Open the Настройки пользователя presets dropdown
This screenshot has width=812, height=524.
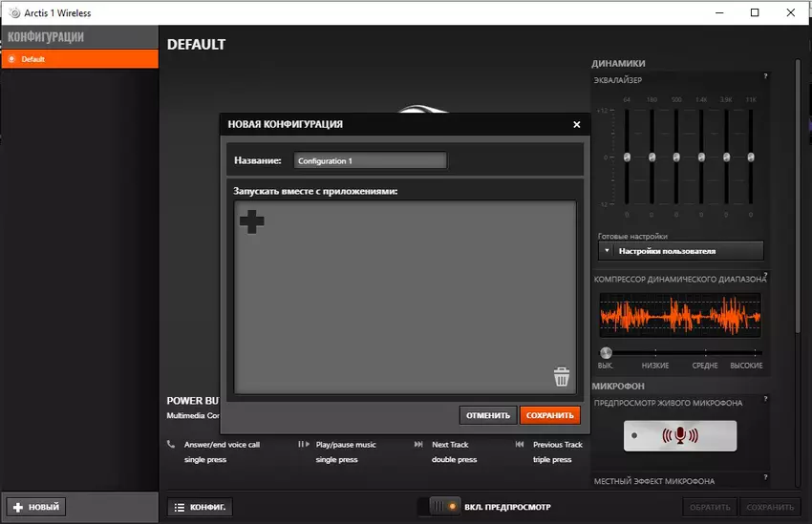(x=680, y=251)
